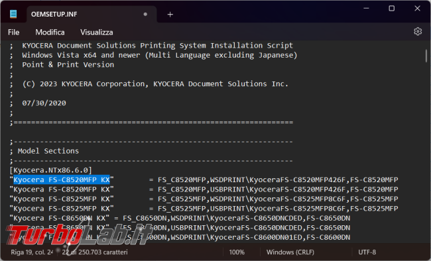Close the OEMSETUP.INF tab via unsaved dot

[x=145, y=15]
